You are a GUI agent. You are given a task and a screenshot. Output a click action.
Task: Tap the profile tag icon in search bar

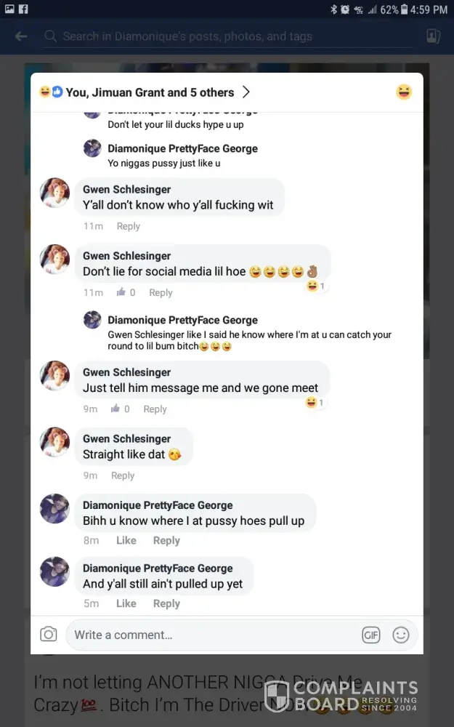coord(433,36)
